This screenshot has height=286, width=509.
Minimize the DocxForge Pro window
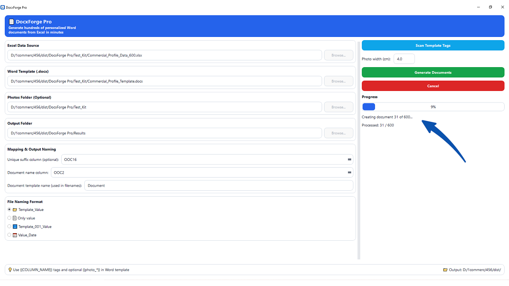tap(478, 7)
